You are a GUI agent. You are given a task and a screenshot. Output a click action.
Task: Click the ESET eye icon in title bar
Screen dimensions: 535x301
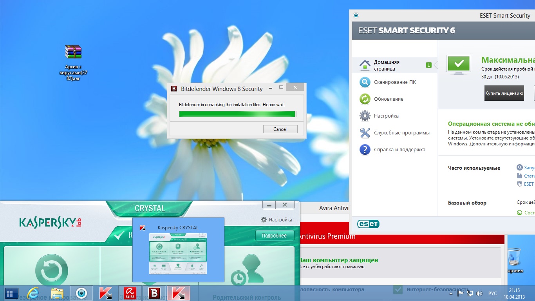coord(356,16)
